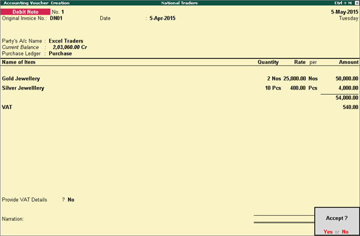360x236 pixels.
Task: Select the Excel Traders party name field
Action: point(66,41)
